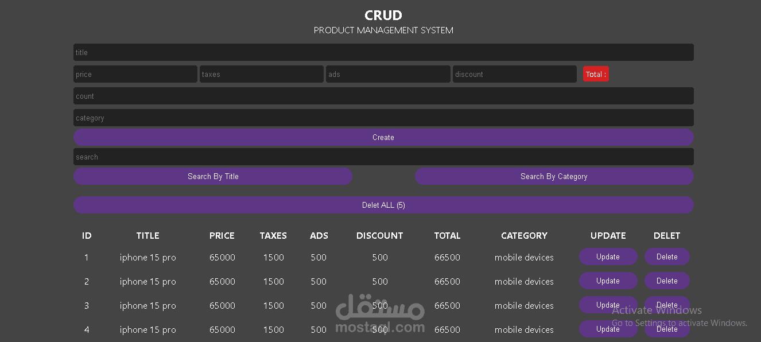This screenshot has height=342, width=761.
Task: Click 'mobile devices' in row 2
Action: (x=525, y=282)
